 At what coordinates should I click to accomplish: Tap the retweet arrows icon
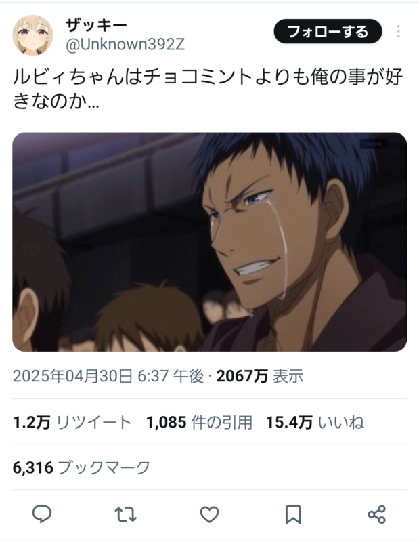tap(125, 514)
